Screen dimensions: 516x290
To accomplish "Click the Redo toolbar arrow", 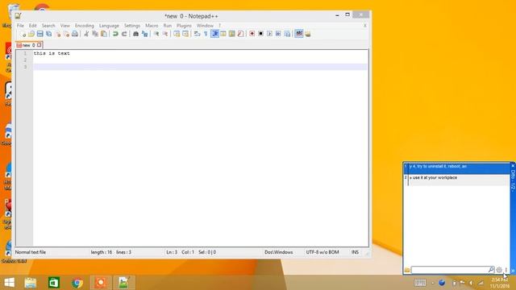I will 124,34.
